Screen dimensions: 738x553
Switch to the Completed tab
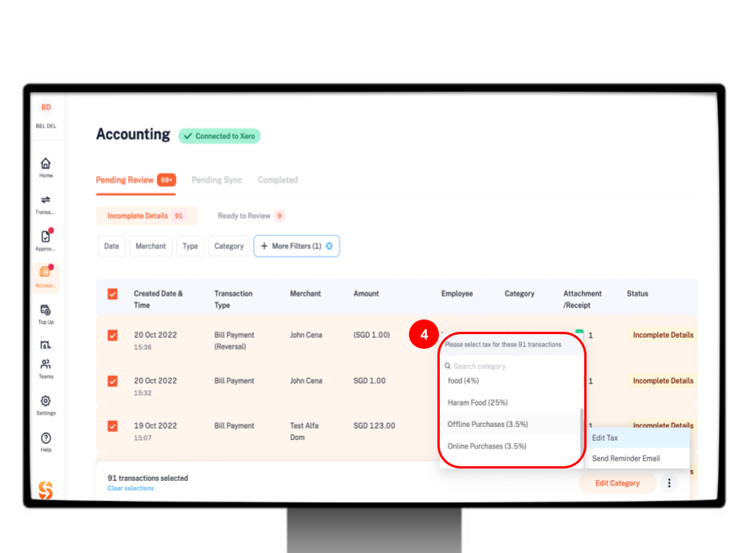click(278, 180)
